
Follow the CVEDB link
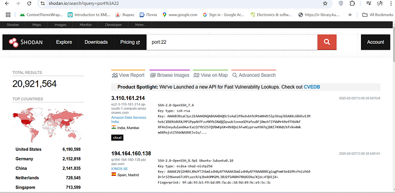312,87
